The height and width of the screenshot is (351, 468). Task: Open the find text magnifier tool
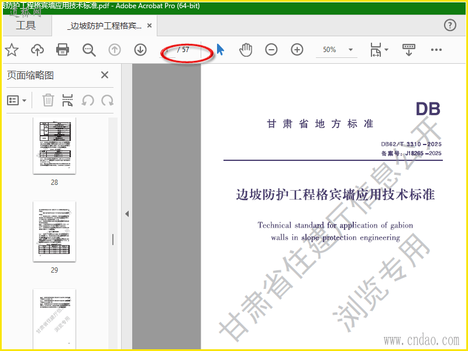89,50
